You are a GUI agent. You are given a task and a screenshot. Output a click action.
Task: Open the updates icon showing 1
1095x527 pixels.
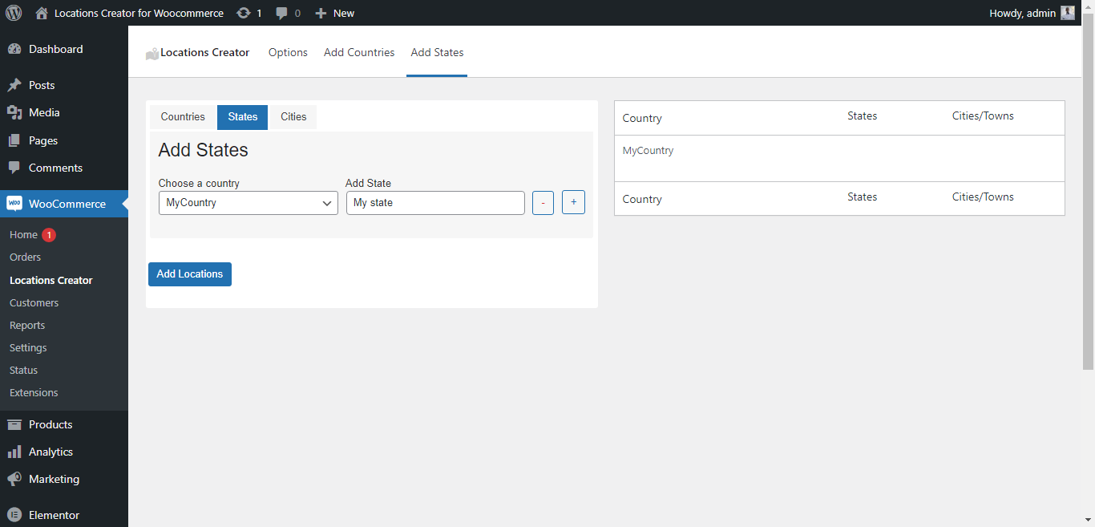pos(244,13)
